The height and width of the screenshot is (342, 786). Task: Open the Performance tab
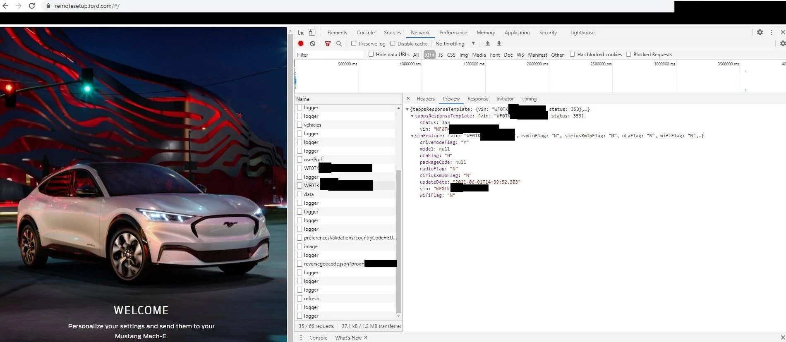pos(453,33)
